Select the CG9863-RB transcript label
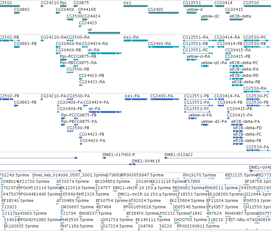 coord(25,44)
